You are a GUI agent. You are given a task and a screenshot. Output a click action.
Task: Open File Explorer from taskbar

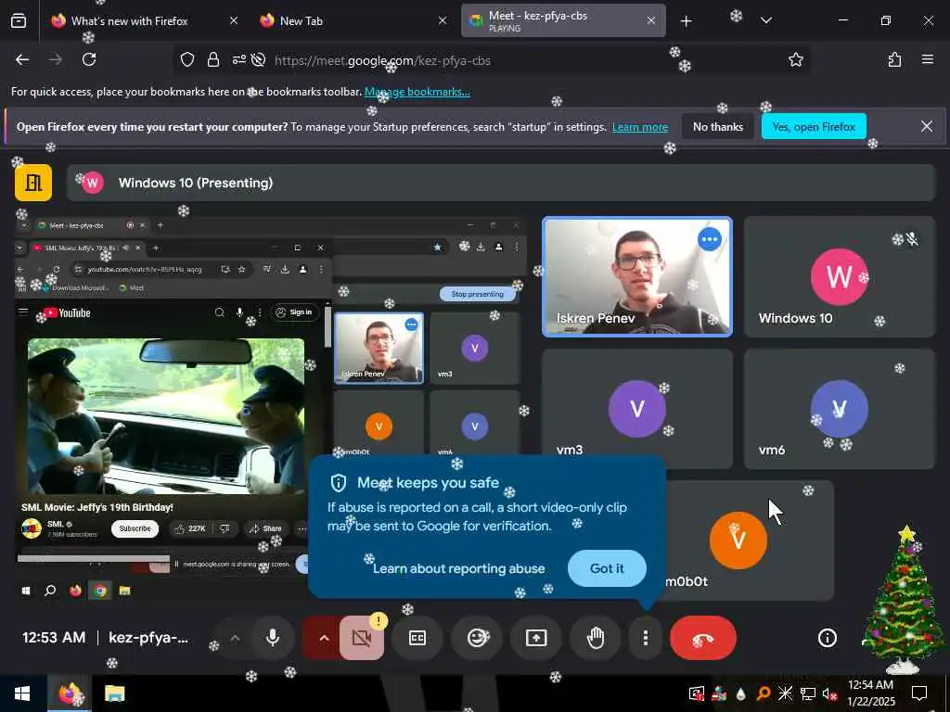click(114, 693)
